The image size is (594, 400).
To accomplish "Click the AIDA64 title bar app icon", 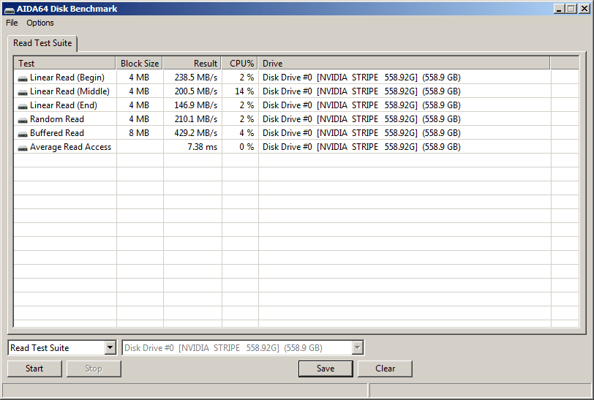I will (9, 9).
